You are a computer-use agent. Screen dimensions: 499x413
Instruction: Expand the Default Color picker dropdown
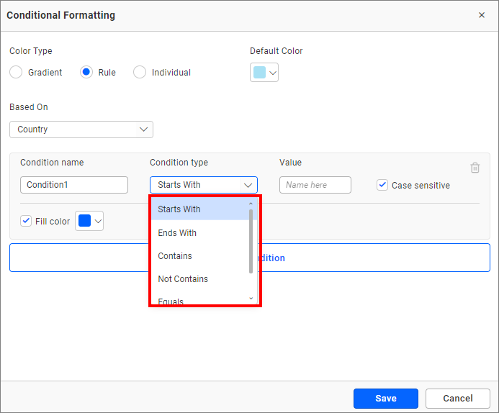tap(264, 73)
